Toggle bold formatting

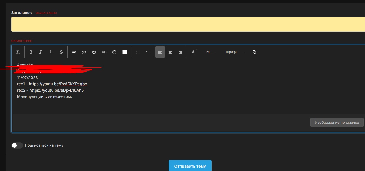[31, 52]
